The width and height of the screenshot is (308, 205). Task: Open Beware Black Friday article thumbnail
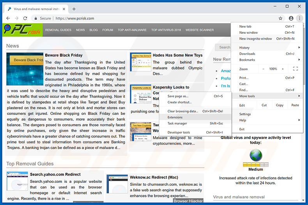click(25, 69)
